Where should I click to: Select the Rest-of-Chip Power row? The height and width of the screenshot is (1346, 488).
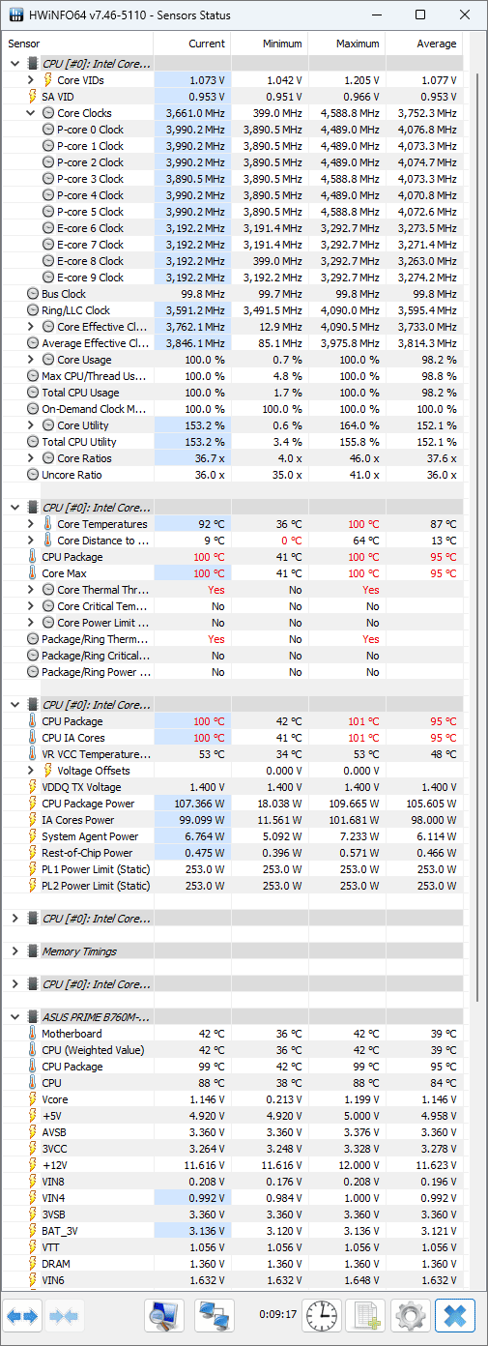[233, 853]
